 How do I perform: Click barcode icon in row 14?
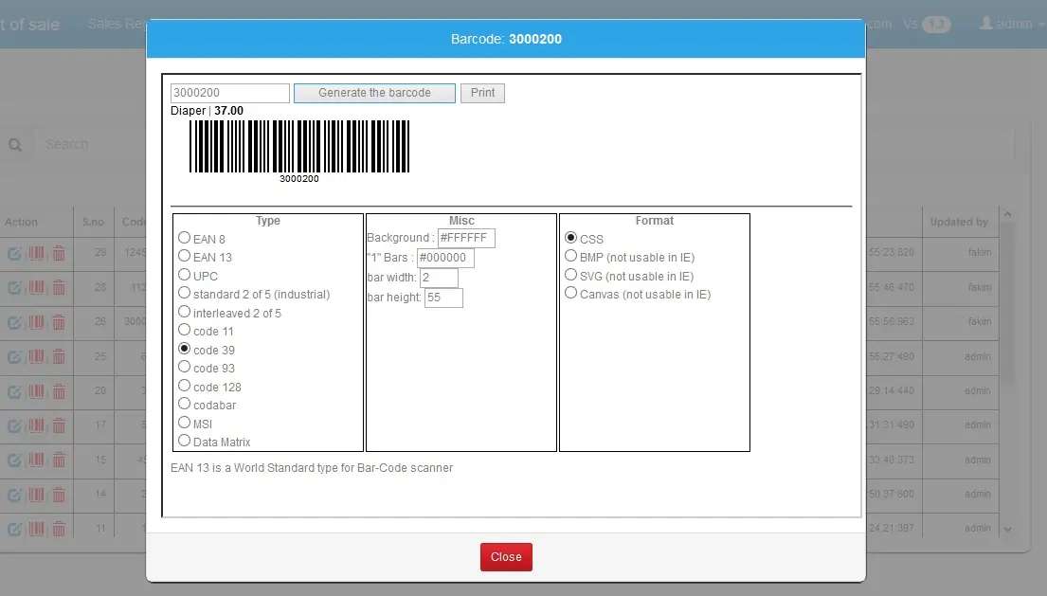click(36, 495)
